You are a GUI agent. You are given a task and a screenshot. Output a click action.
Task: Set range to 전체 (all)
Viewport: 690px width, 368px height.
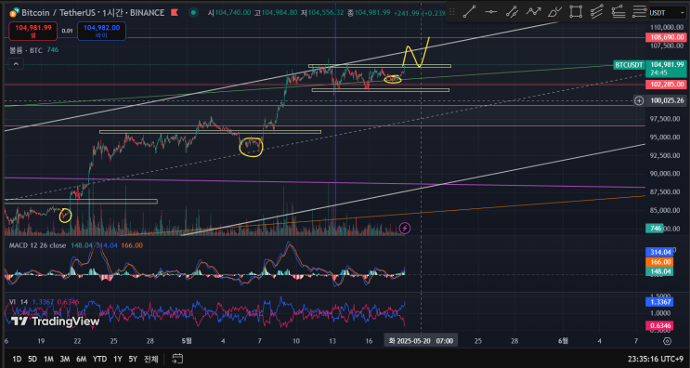click(151, 359)
